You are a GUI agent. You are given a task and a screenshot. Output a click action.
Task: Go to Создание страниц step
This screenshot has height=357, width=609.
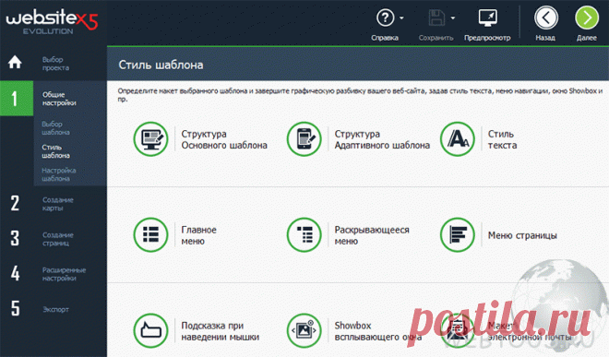point(58,239)
